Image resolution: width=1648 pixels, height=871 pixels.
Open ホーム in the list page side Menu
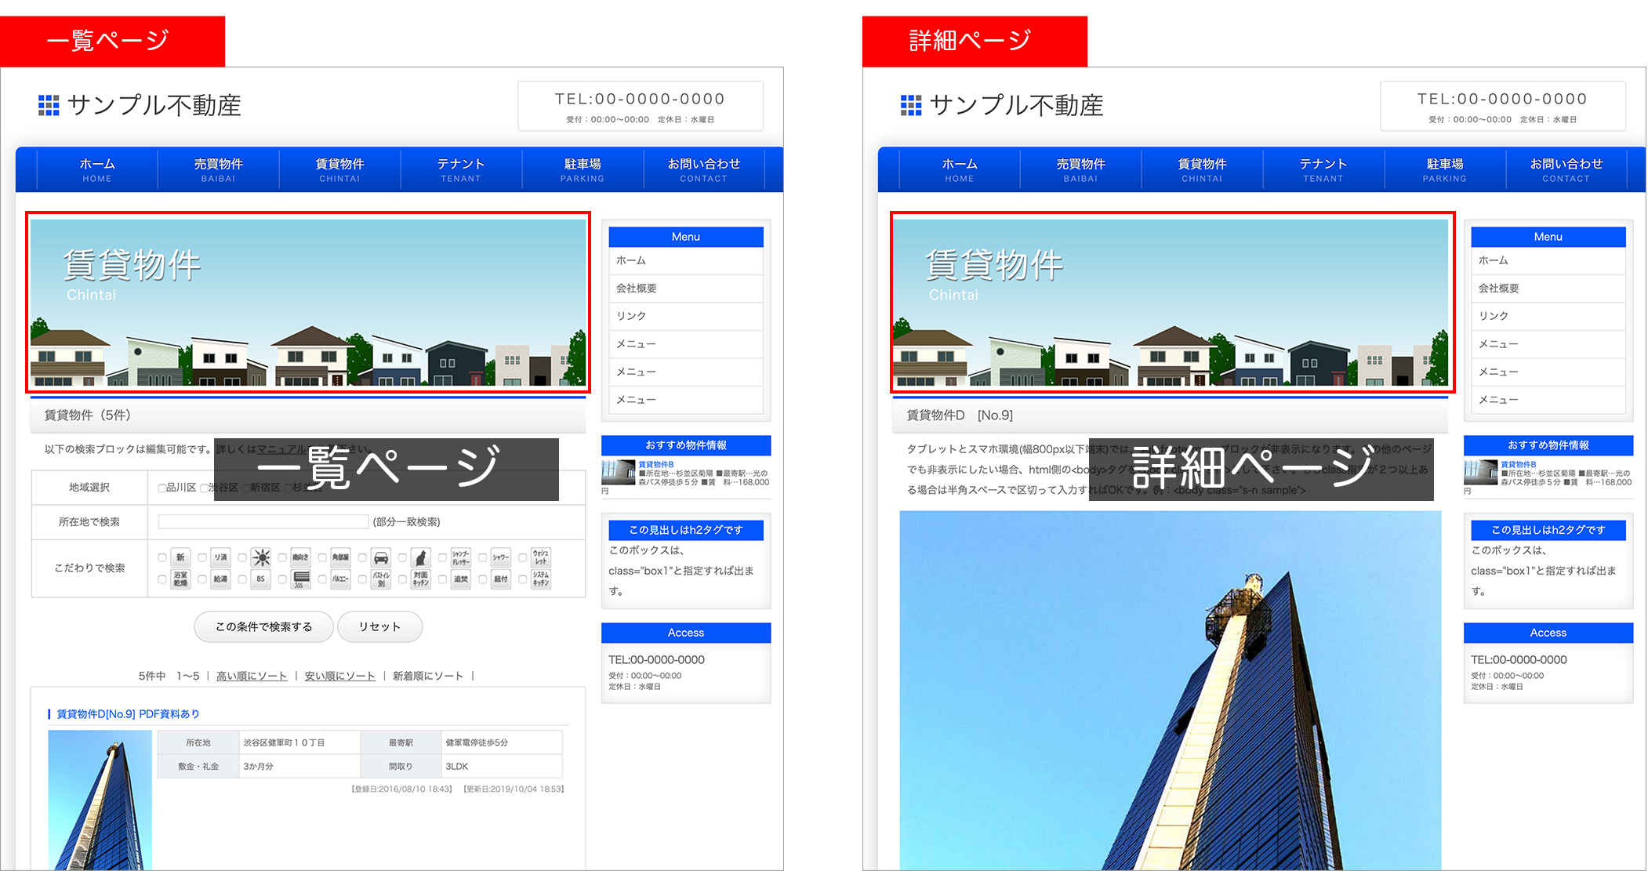686,260
